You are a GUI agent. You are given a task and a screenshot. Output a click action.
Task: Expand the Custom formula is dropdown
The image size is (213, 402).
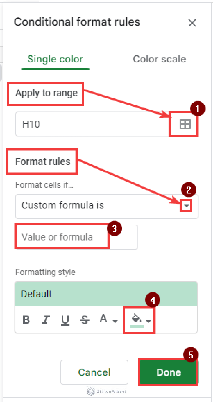coord(186,206)
